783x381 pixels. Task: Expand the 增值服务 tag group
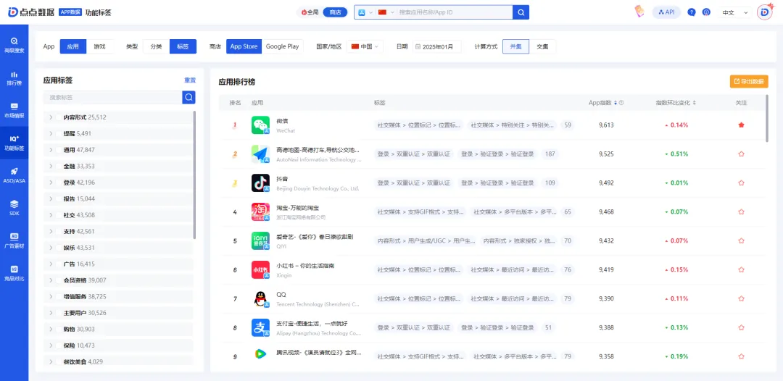(51, 297)
